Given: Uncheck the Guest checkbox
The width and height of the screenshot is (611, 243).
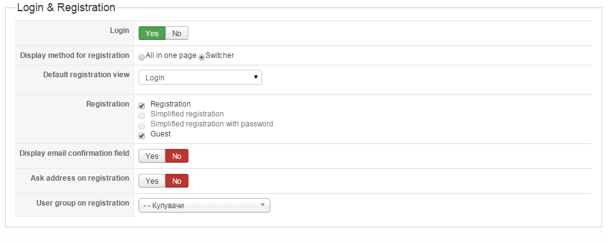Looking at the screenshot, I should [142, 136].
